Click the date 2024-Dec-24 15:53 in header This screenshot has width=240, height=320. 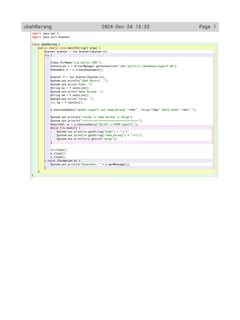[125, 27]
